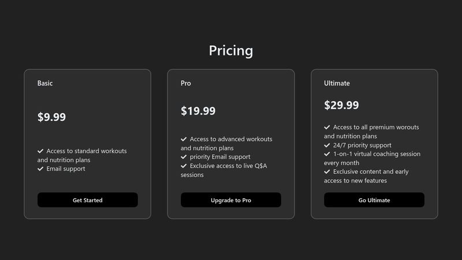
Task: Click checkmark beside standard workouts feature
Action: point(40,151)
